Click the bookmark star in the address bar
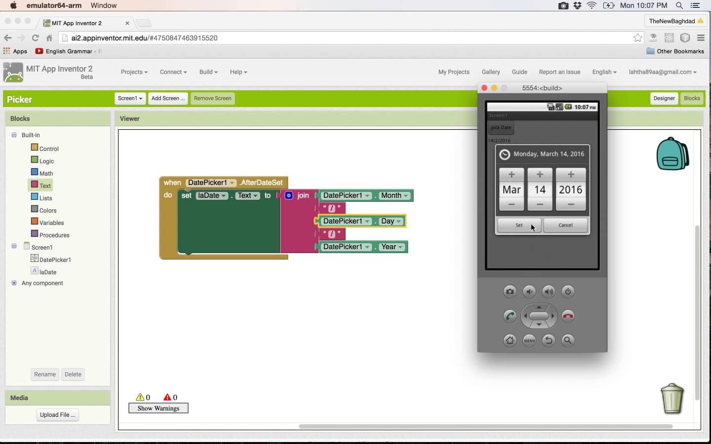Screen dimensions: 711x444 tap(638, 38)
